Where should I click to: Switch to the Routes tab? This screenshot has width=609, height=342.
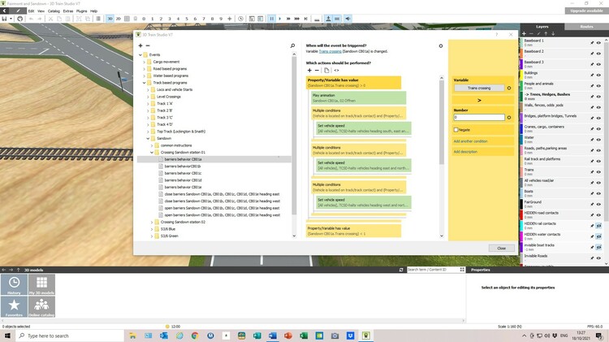pos(585,27)
